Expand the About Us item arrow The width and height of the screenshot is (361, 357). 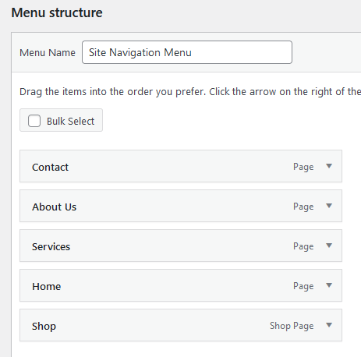[329, 206]
